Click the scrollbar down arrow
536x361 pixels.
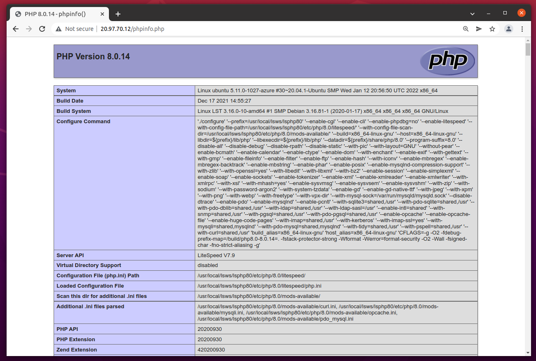[x=528, y=353]
